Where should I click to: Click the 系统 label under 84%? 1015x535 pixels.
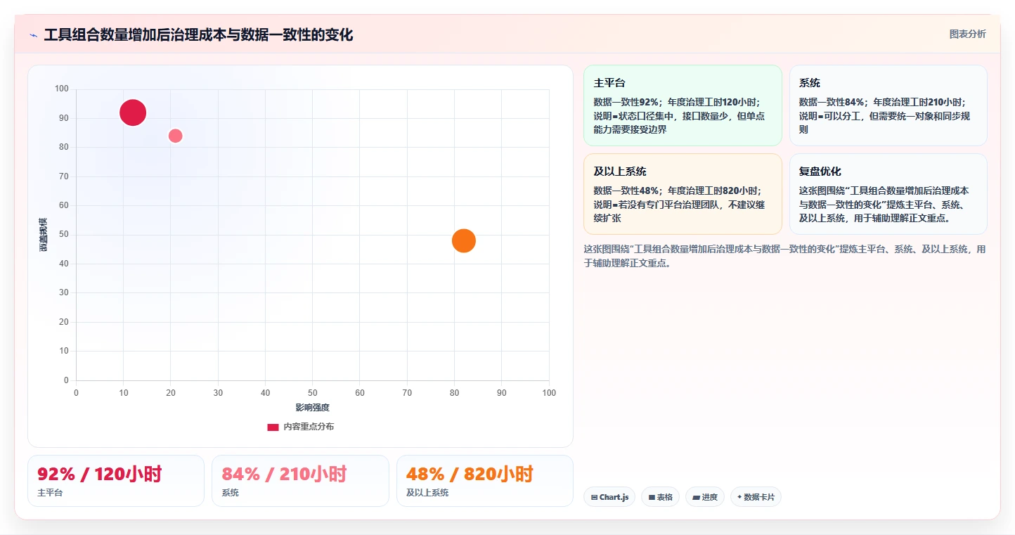pyautogui.click(x=230, y=493)
